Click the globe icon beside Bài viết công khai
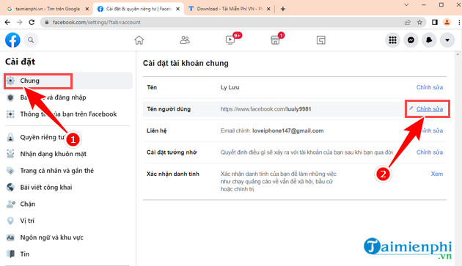The image size is (462, 266). point(10,188)
